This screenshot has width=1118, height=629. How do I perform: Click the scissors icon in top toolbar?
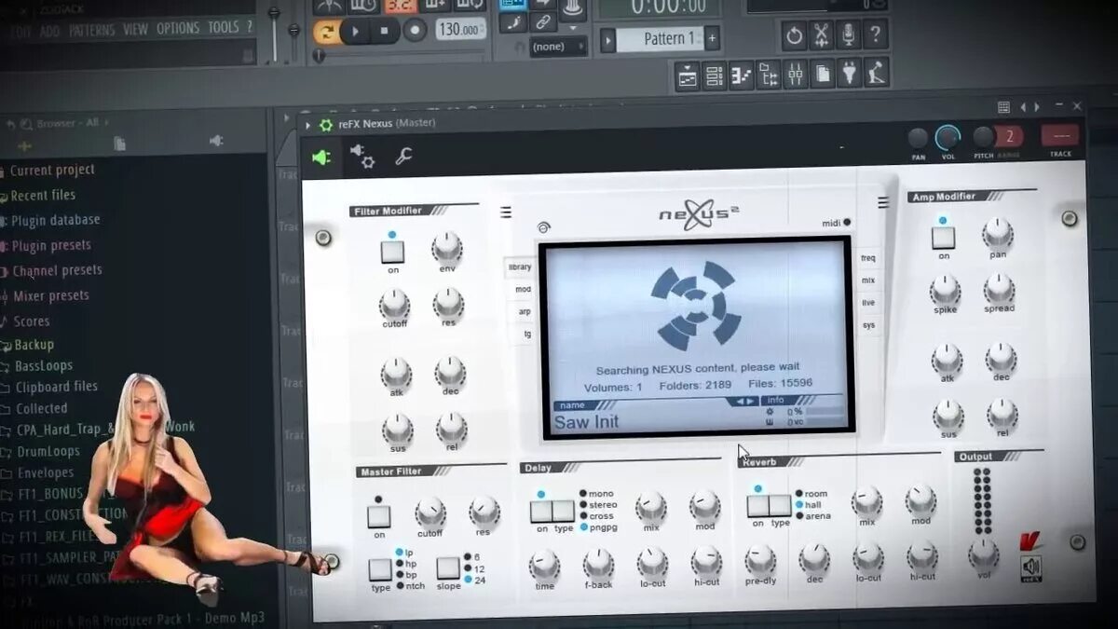821,36
